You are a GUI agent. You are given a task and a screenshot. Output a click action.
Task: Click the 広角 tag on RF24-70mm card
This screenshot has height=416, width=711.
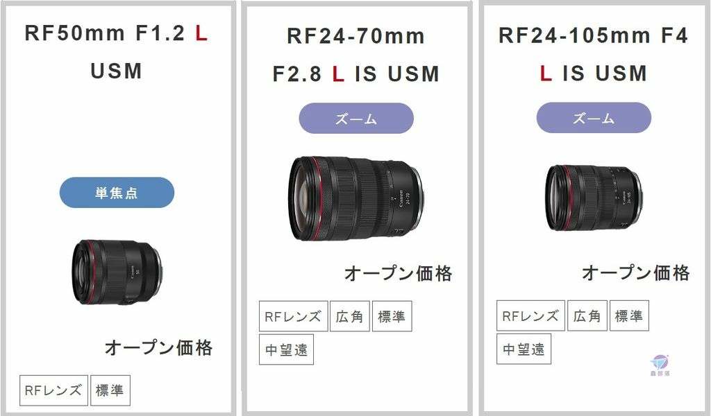350,316
